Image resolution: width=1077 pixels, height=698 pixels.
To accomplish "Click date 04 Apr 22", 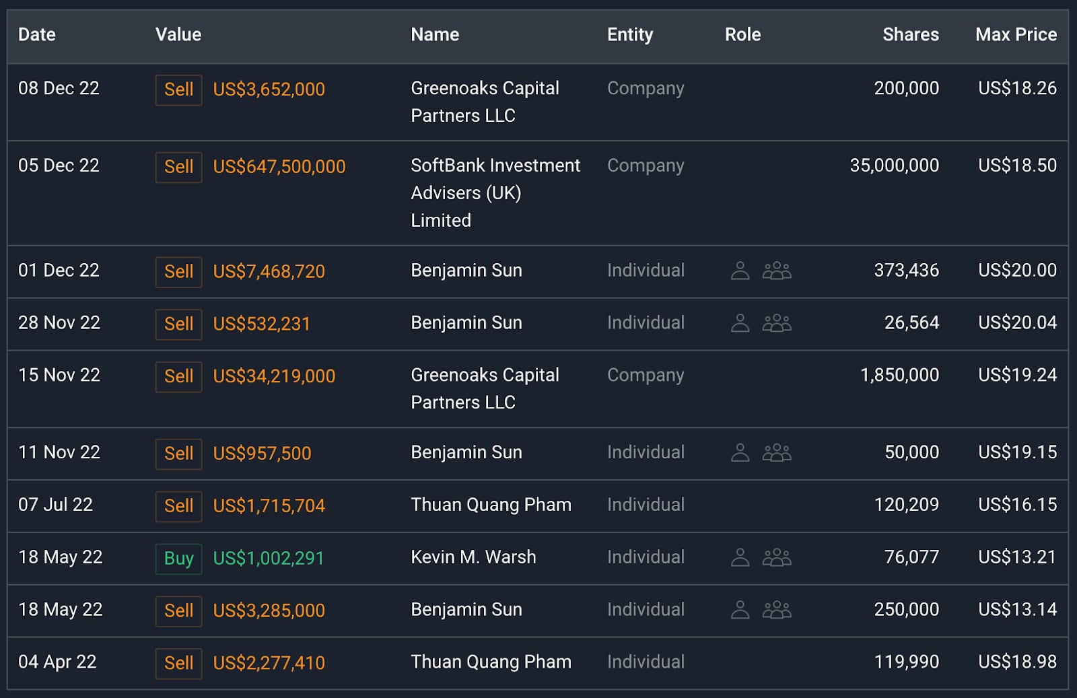I will (57, 662).
